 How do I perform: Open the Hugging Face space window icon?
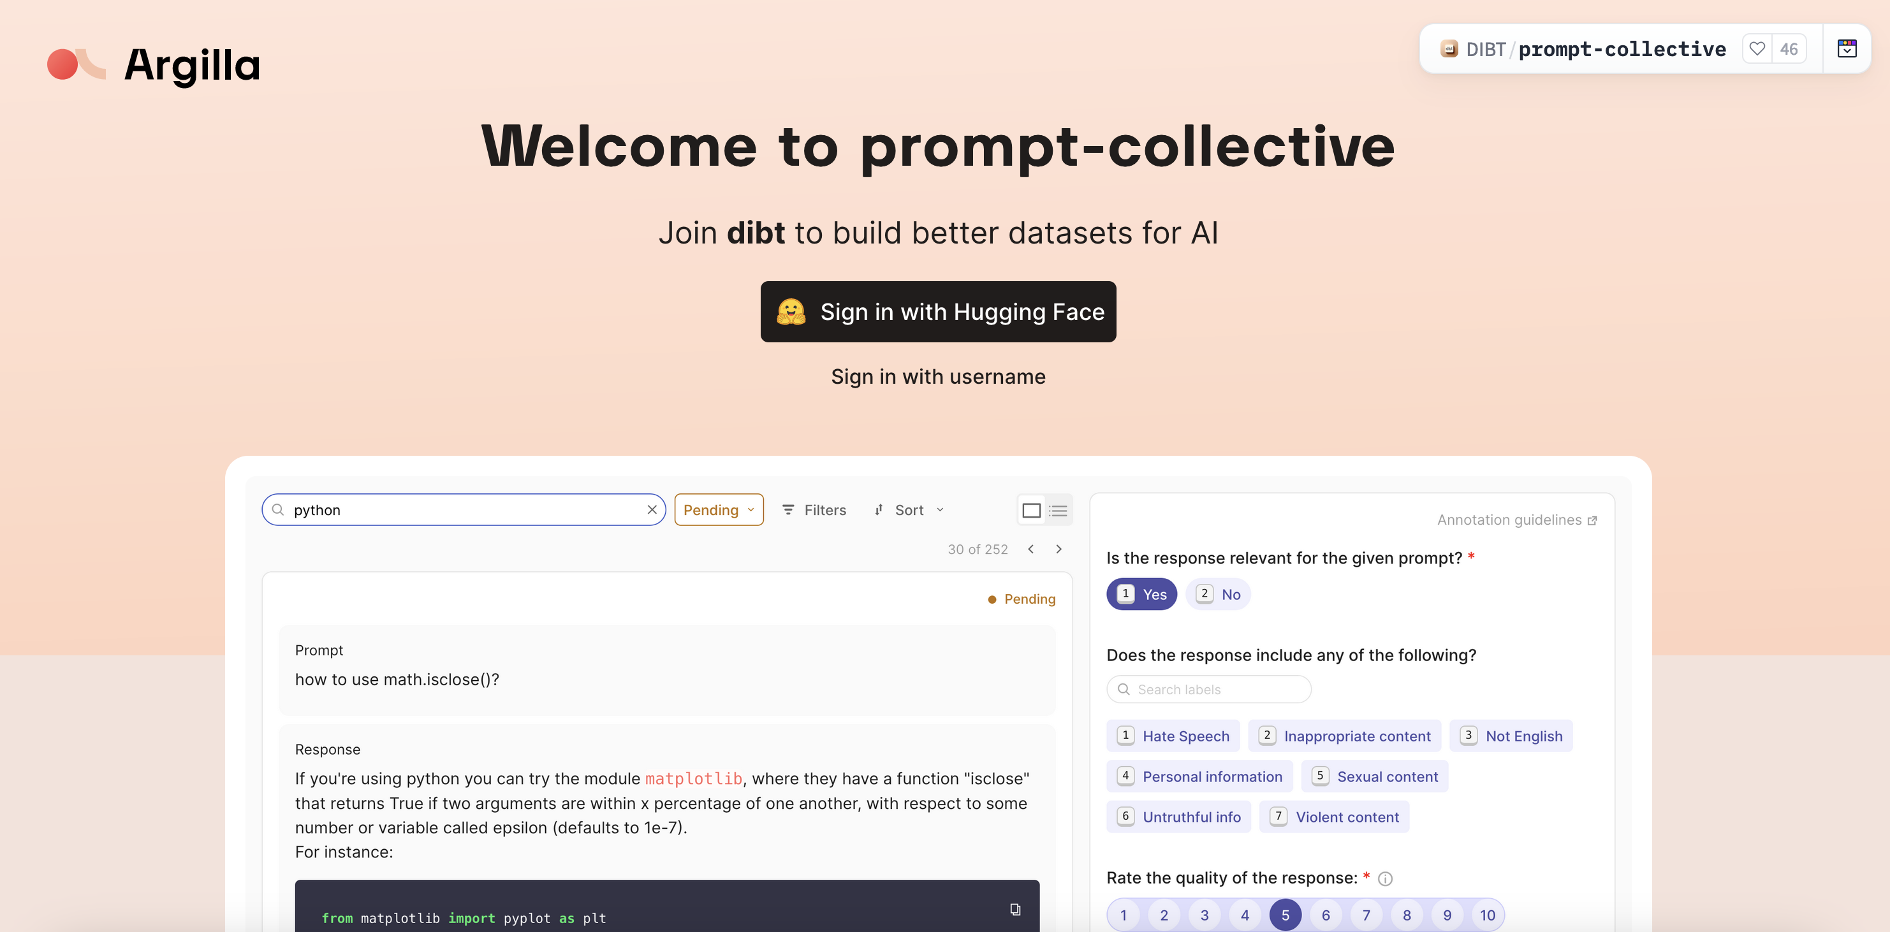1847,48
